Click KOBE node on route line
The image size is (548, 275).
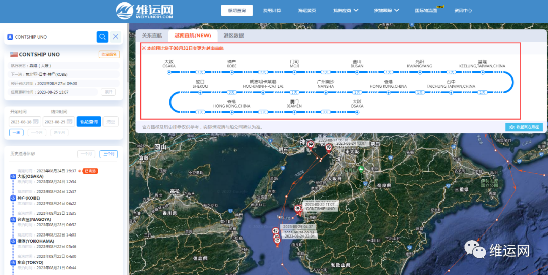232,72
